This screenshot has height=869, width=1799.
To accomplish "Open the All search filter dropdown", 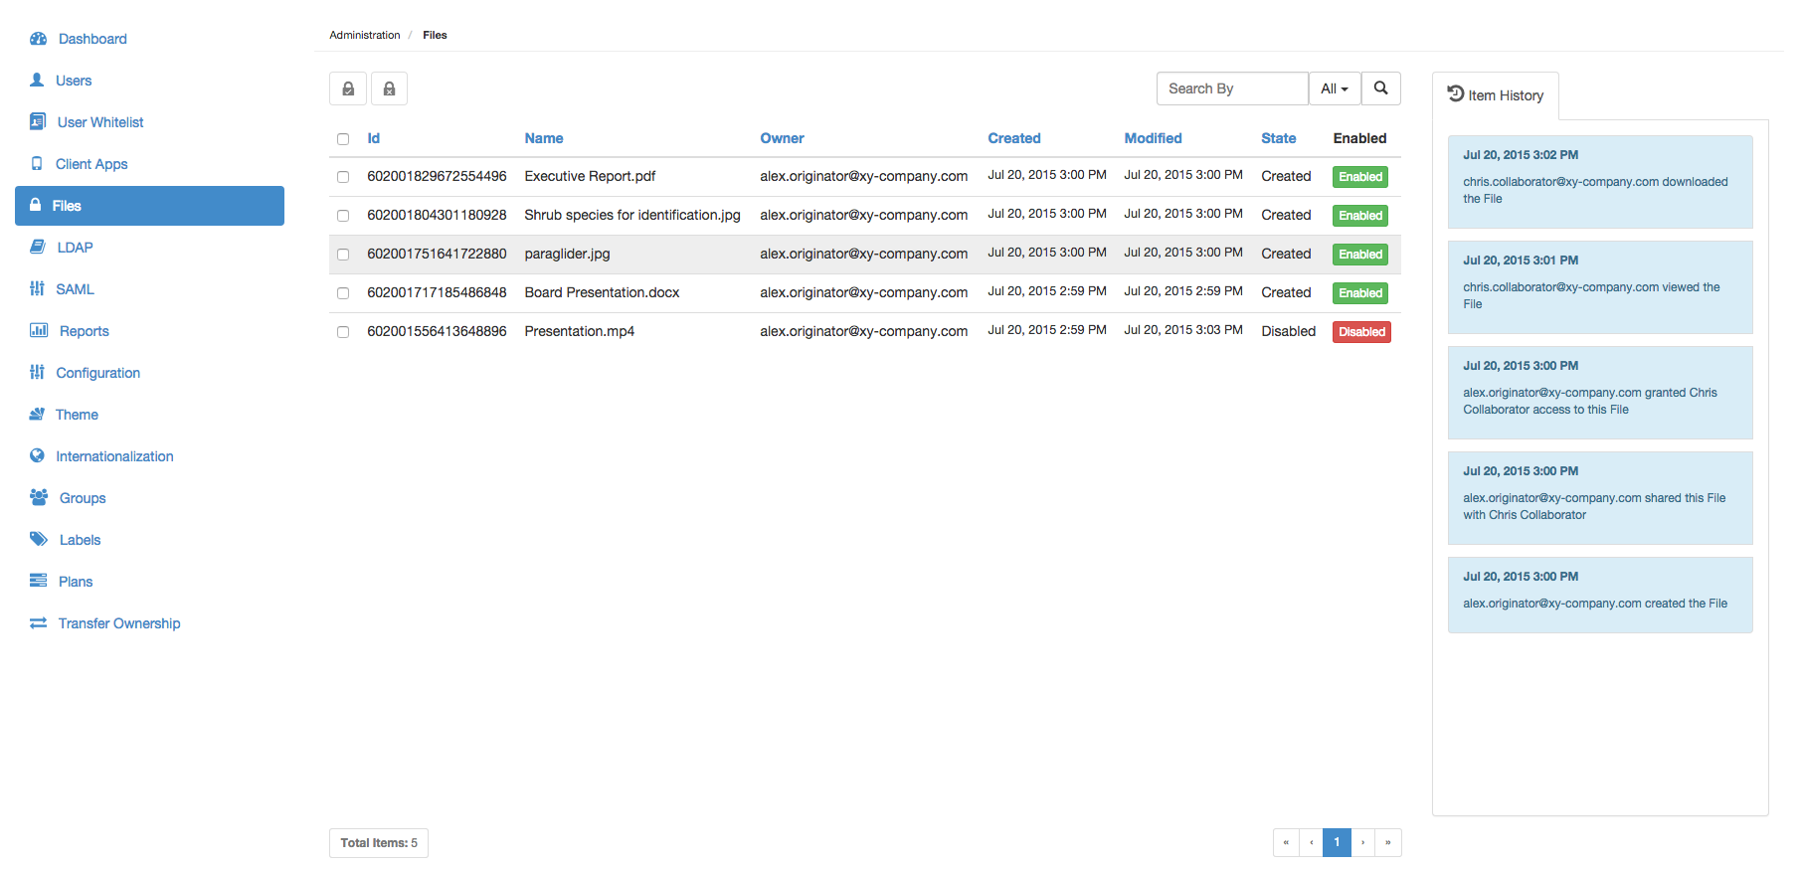I will click(x=1334, y=88).
